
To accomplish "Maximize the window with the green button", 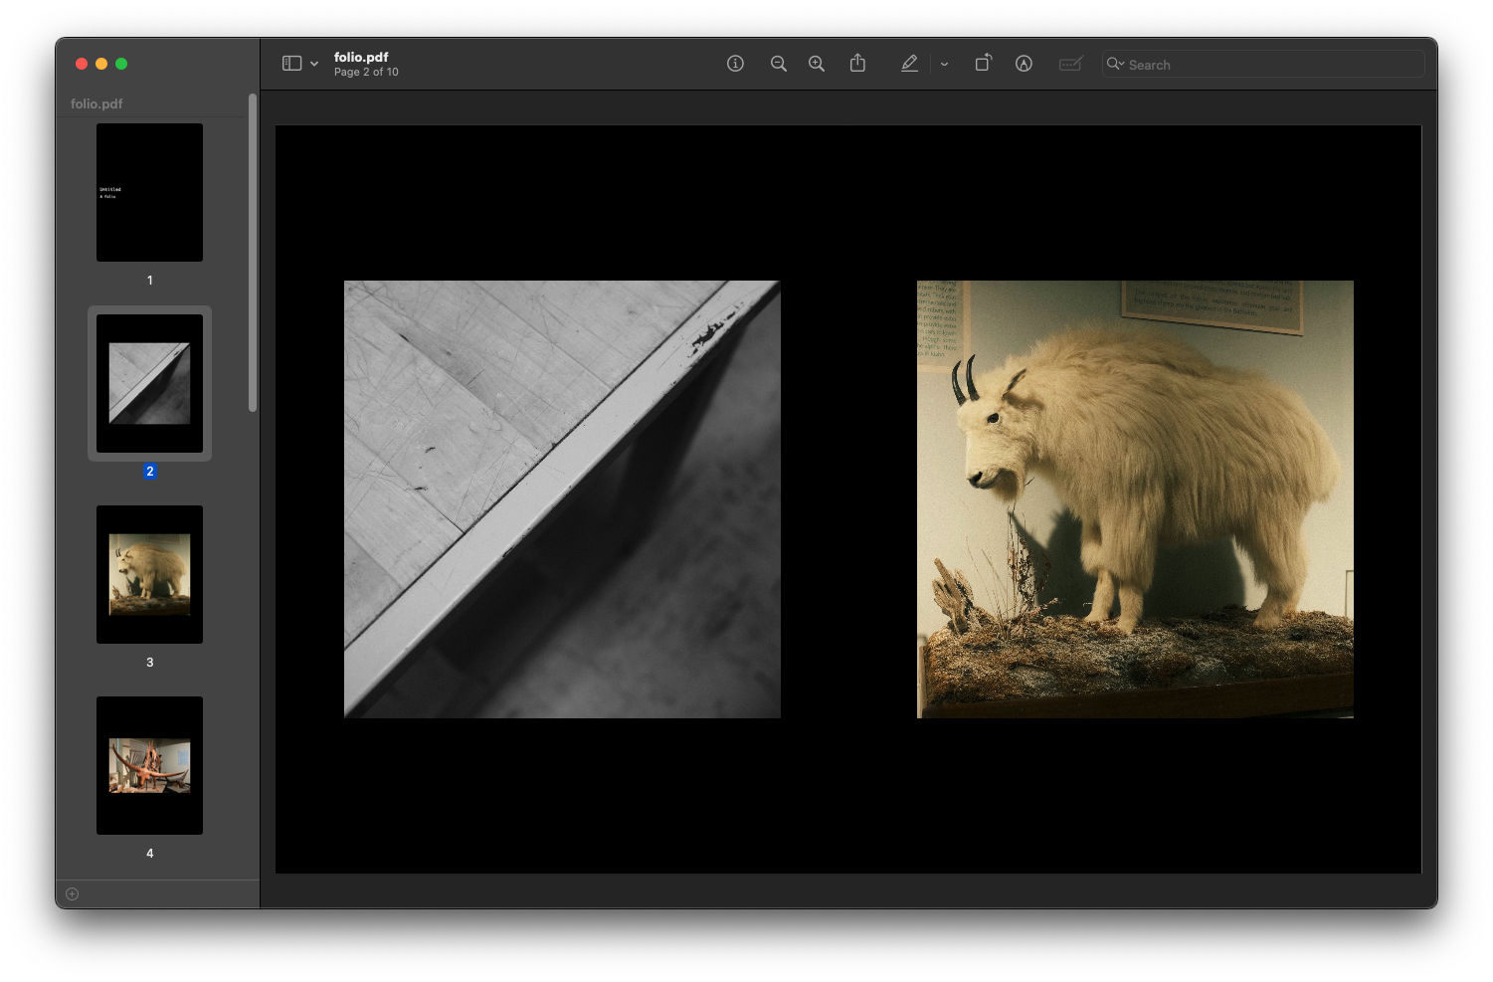I will click(121, 64).
